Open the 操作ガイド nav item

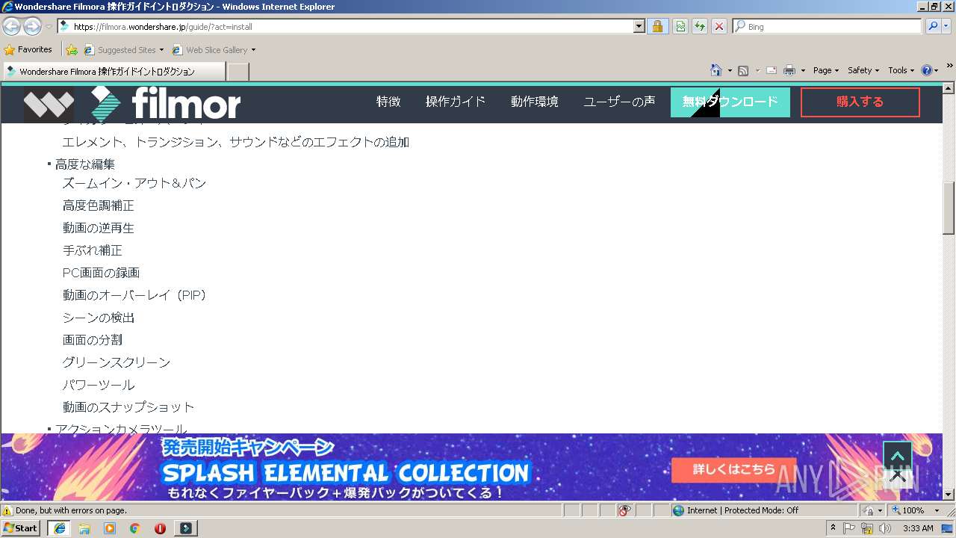tap(456, 102)
